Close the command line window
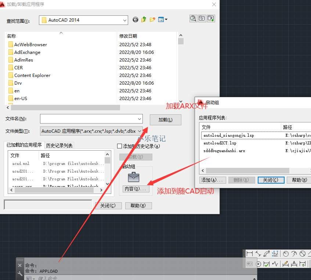This screenshot has height=280, width=311. 20,265
